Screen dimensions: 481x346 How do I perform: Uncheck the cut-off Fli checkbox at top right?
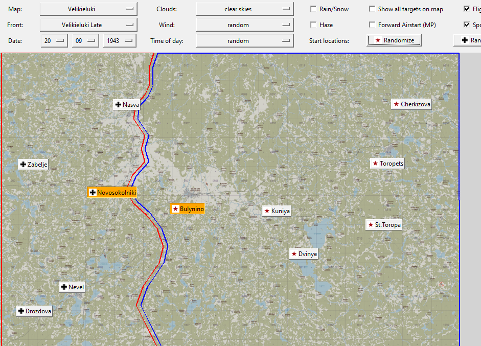click(467, 9)
